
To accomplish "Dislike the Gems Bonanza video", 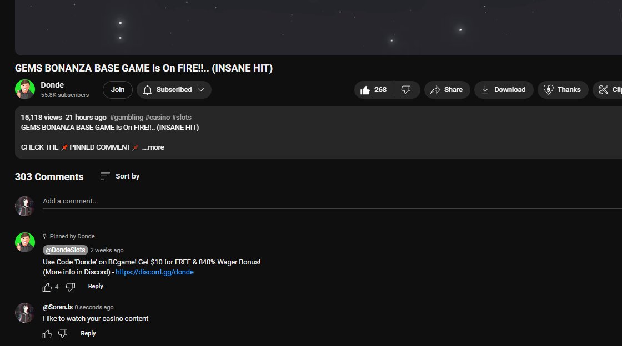I will pyautogui.click(x=406, y=90).
